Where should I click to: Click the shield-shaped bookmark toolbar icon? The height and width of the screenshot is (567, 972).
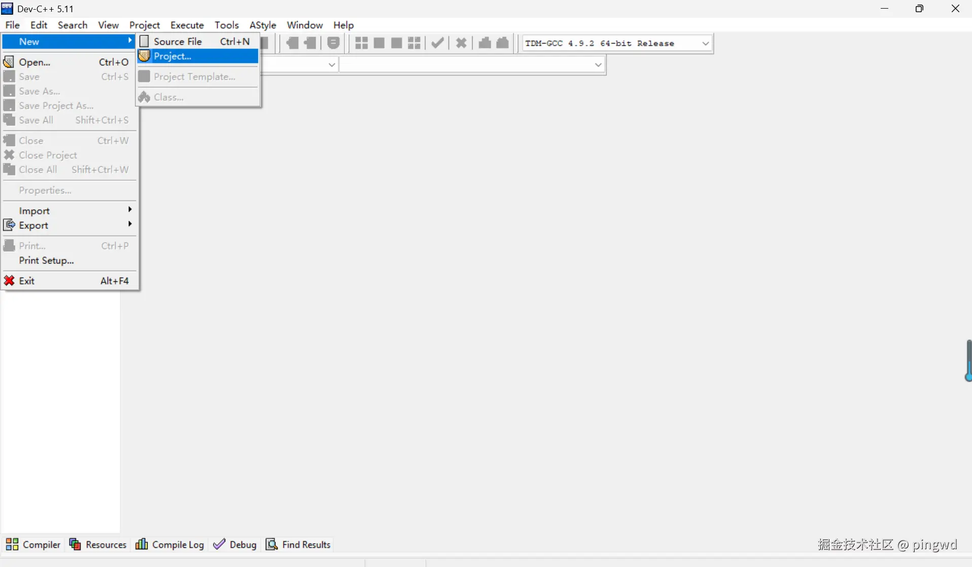(333, 43)
